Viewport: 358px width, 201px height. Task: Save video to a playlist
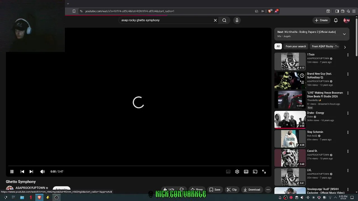click(215, 190)
